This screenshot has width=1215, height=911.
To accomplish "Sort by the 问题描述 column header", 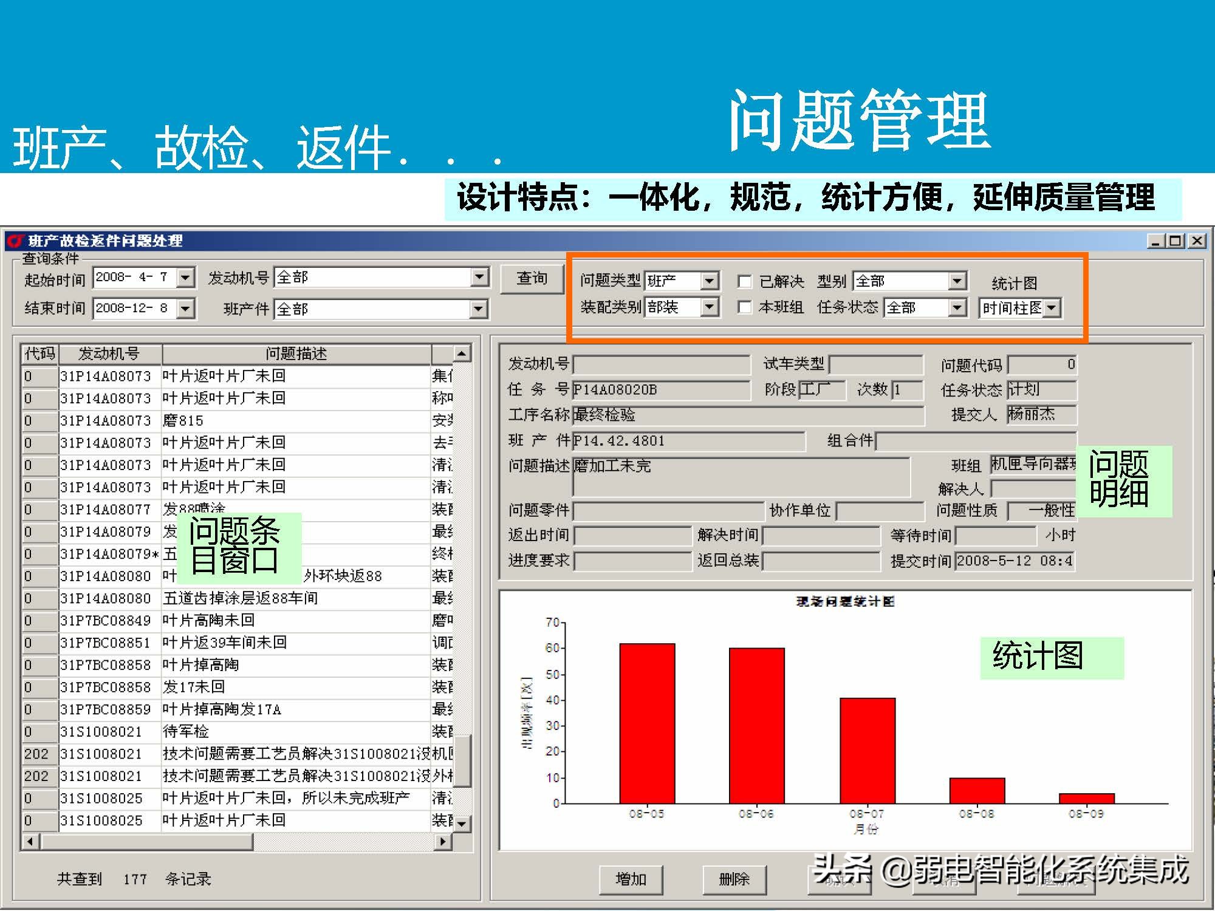I will click(x=296, y=353).
